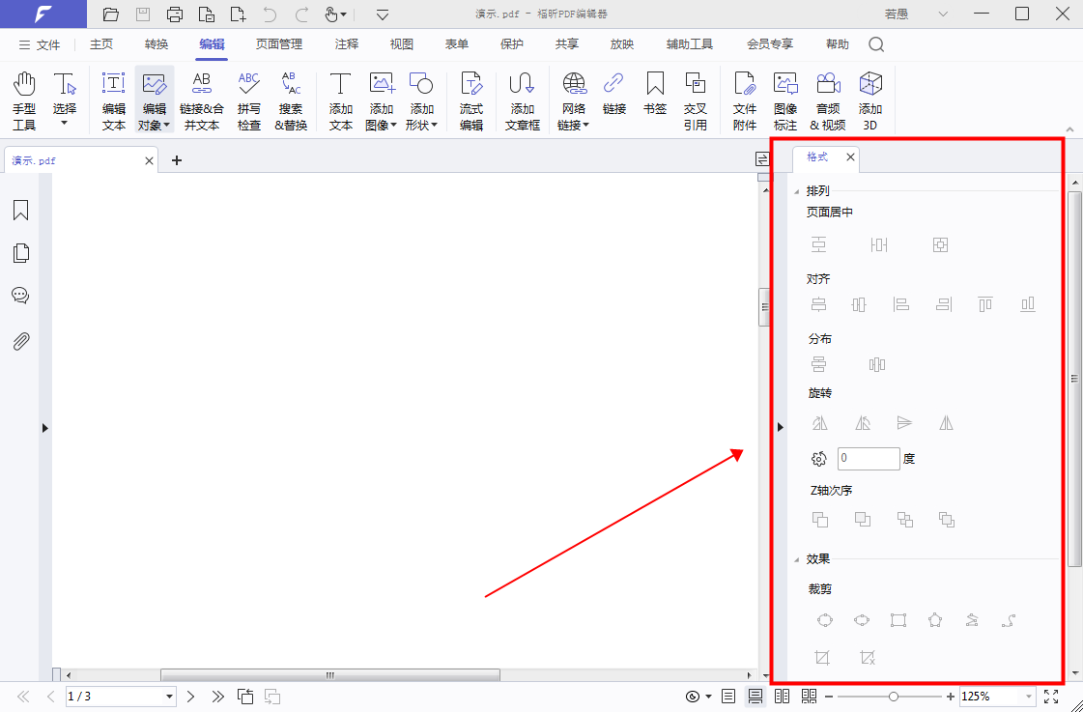Adjust the zoom slider handle
1083x712 pixels.
pos(894,697)
